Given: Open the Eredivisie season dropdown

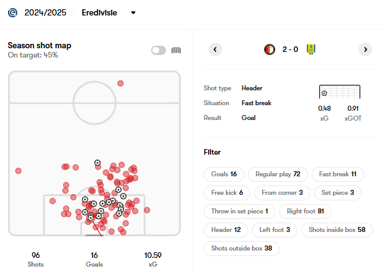Looking at the screenshot, I should click(133, 12).
